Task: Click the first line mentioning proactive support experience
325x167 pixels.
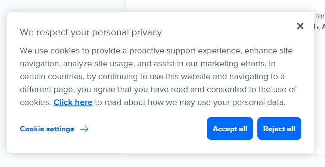Action: click(x=156, y=51)
